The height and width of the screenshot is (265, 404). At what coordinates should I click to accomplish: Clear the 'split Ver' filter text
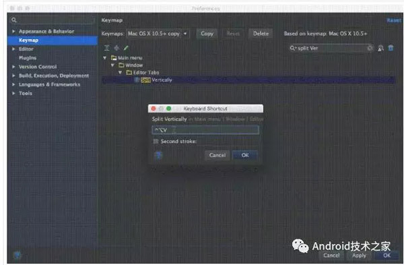[x=370, y=48]
